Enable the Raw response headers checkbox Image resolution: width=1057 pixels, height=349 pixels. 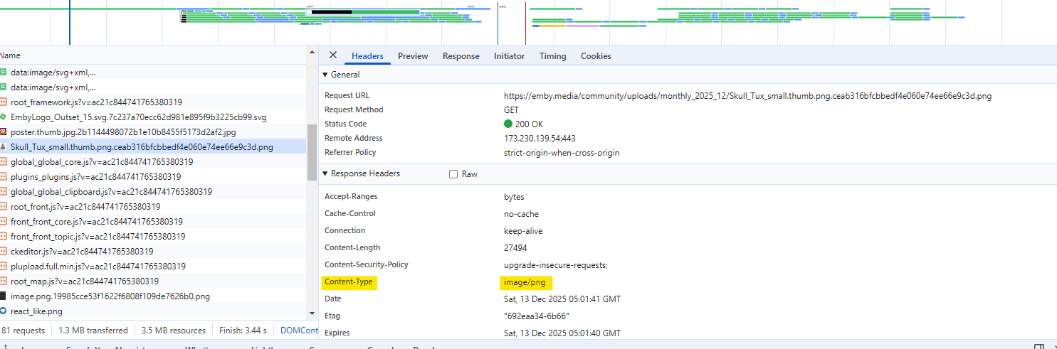[453, 174]
